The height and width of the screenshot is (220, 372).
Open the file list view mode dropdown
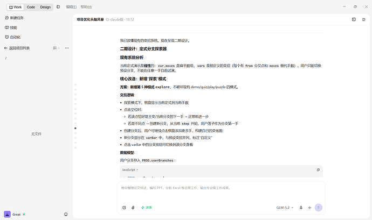[x=57, y=48]
